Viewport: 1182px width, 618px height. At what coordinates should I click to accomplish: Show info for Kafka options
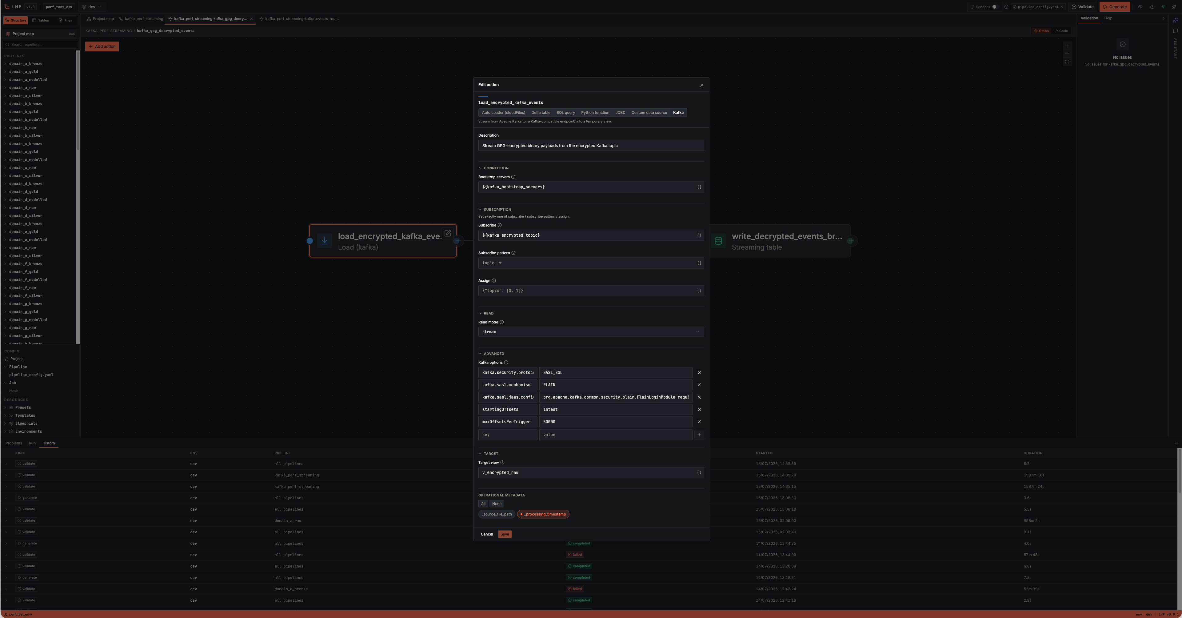pyautogui.click(x=506, y=363)
